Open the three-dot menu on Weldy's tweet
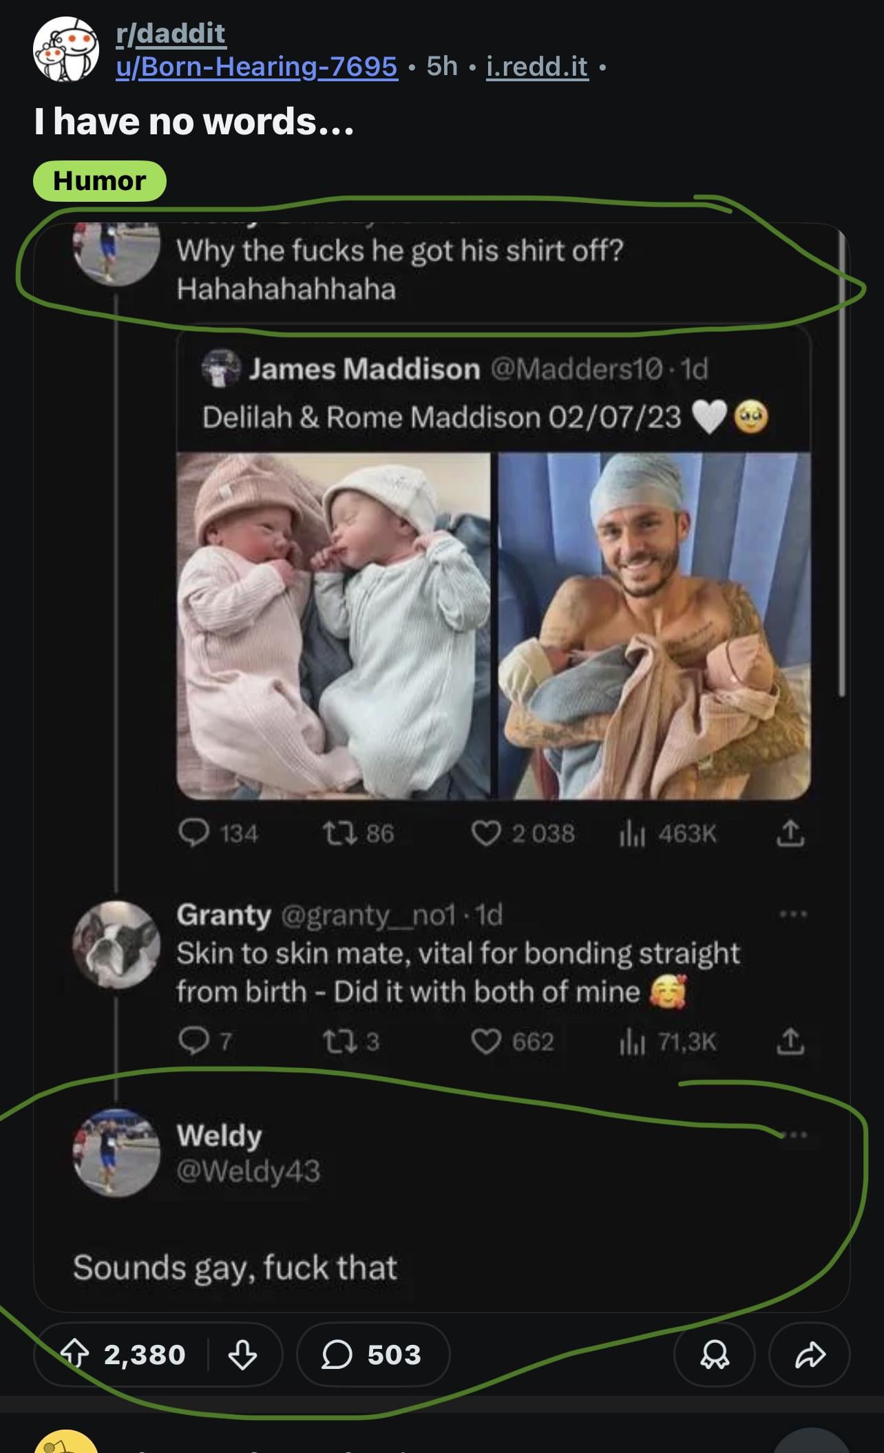 coord(794,1134)
